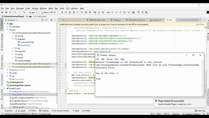Click the Profile app icon in toolbar
Viewport: 209px width, 118px height.
click(x=82, y=12)
